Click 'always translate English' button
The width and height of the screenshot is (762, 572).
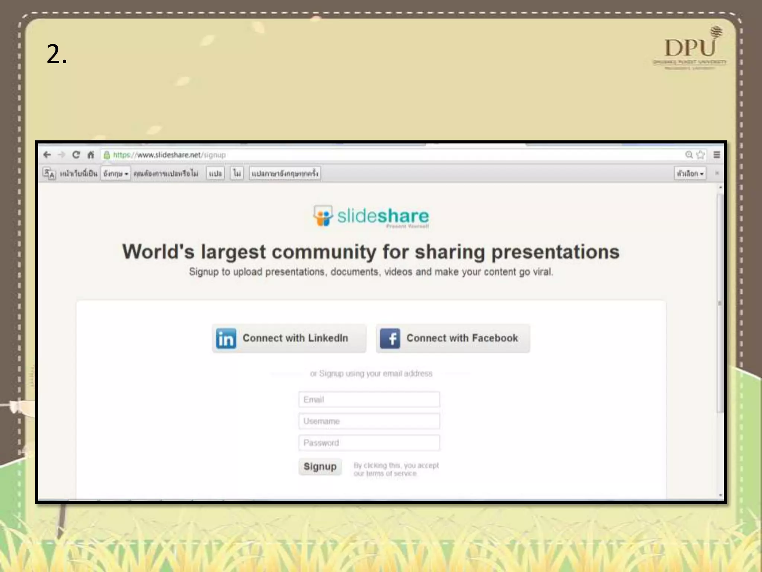tap(285, 174)
